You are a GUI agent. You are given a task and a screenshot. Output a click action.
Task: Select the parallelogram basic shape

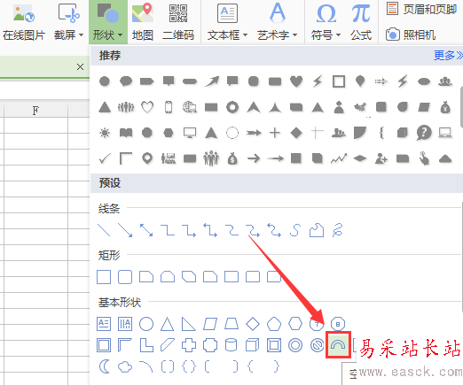[x=210, y=324]
